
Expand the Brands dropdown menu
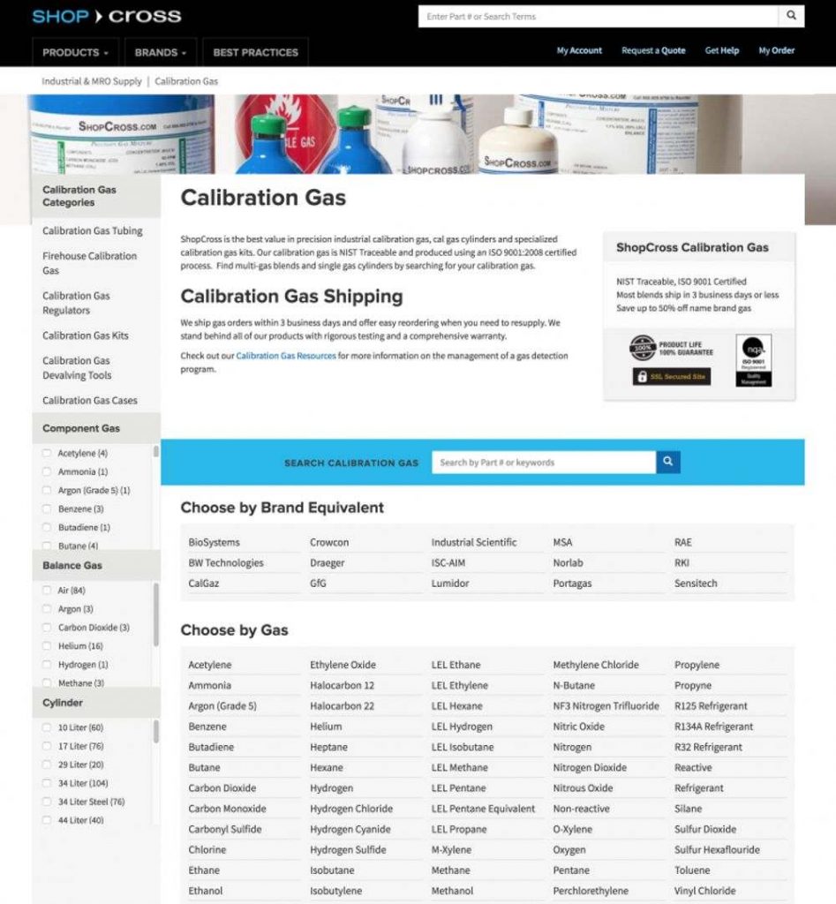pyautogui.click(x=161, y=52)
